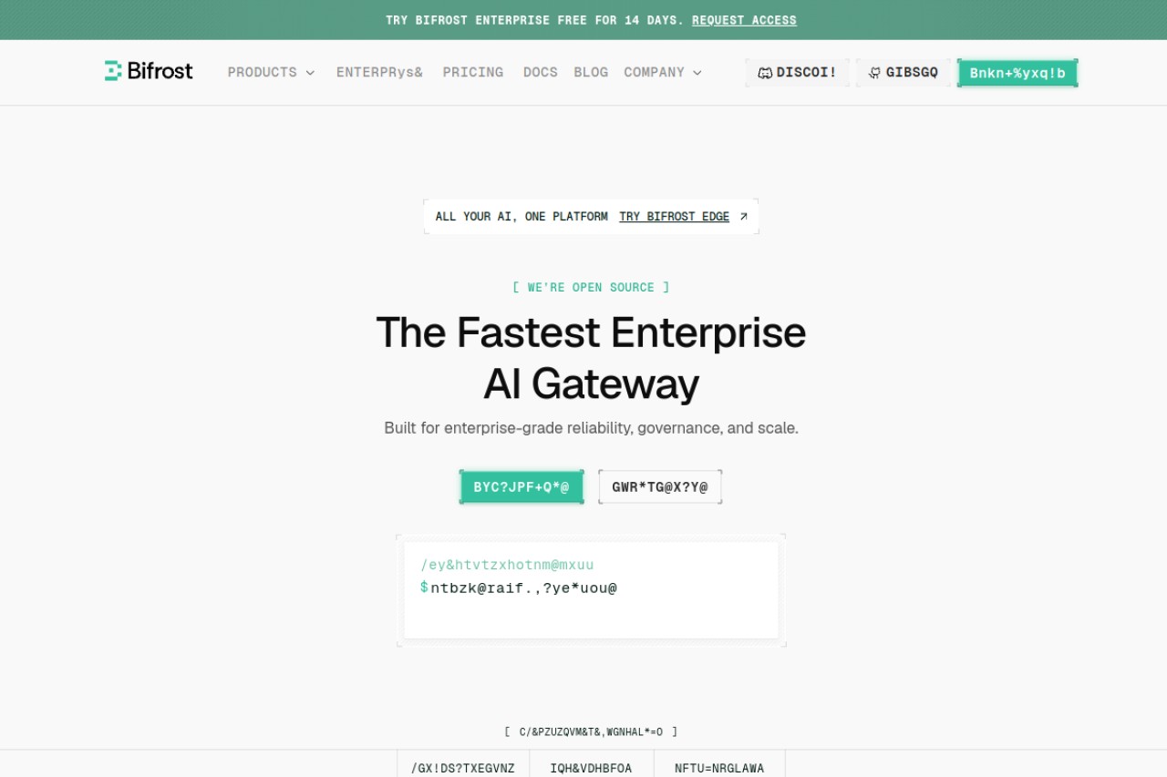
Task: Open the Docs menu item
Action: tap(541, 72)
